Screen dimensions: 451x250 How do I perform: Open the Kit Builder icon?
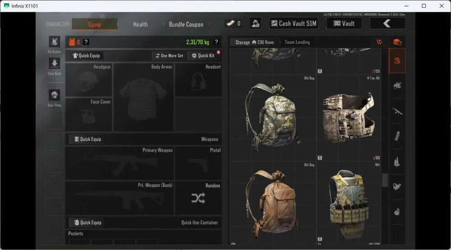[55, 42]
